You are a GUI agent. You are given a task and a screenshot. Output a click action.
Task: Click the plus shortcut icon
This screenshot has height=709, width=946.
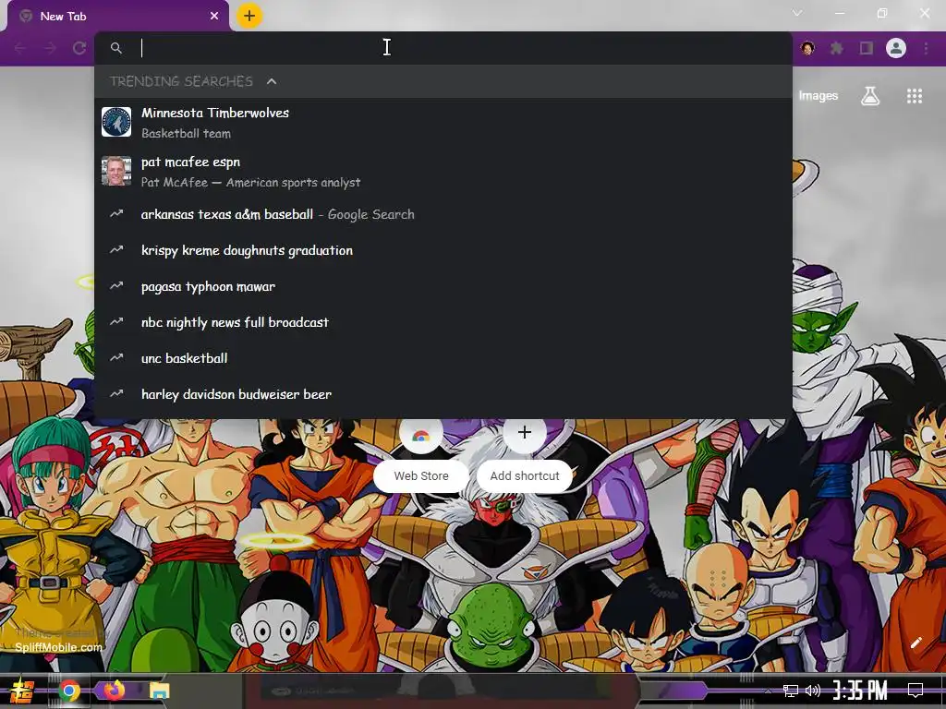(x=525, y=433)
